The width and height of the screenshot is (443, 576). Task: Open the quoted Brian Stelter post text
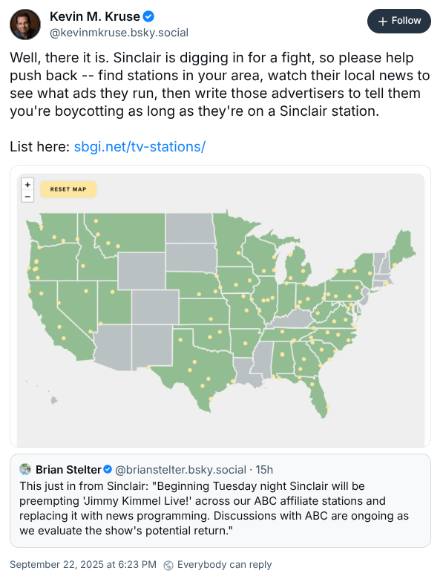click(214, 508)
